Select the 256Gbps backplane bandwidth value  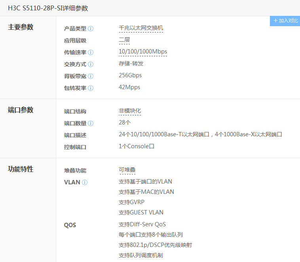(130, 75)
